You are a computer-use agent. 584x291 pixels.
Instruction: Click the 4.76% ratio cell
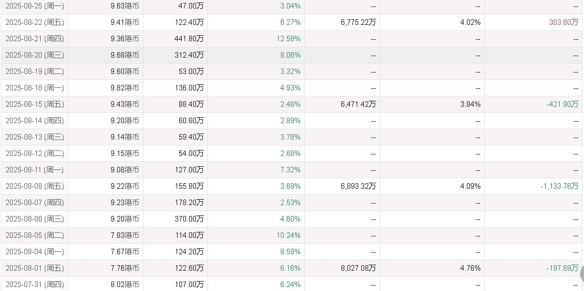click(x=470, y=268)
